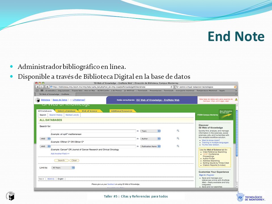The image size is (272, 204).
Task: Select the Search sub-tab
Action: pos(43,115)
